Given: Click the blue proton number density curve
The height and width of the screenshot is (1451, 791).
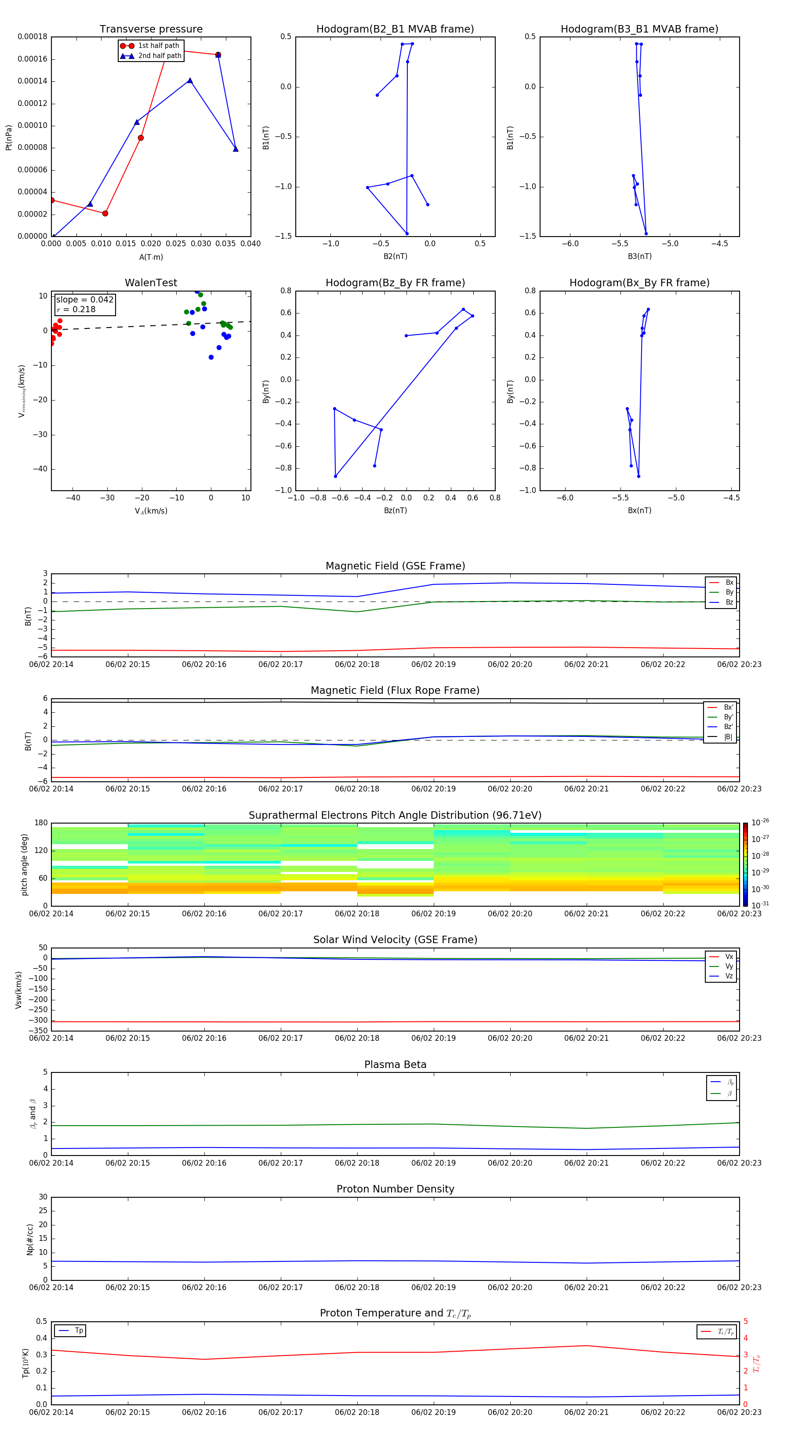Looking at the screenshot, I should tap(394, 1261).
